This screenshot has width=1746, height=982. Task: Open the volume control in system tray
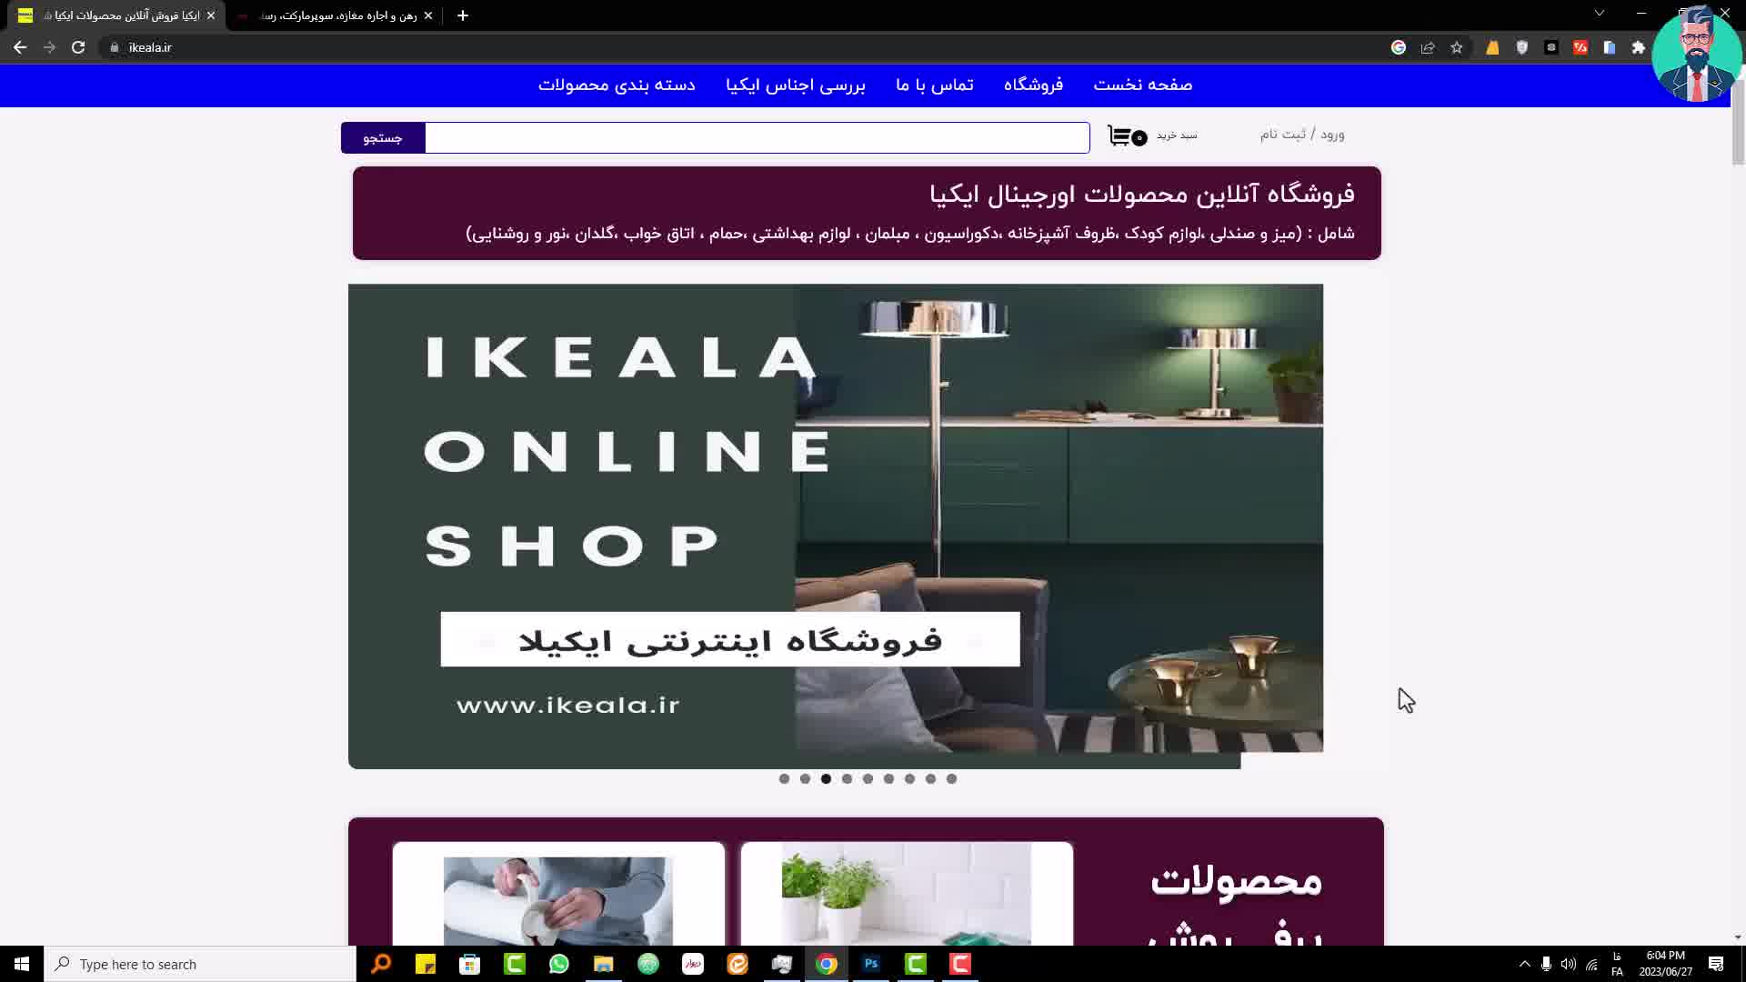(1569, 964)
